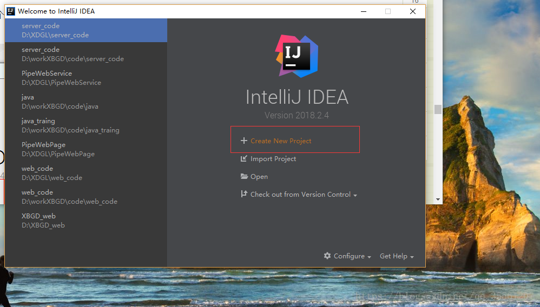Click the Configure gear icon
The image size is (540, 307).
(x=327, y=256)
